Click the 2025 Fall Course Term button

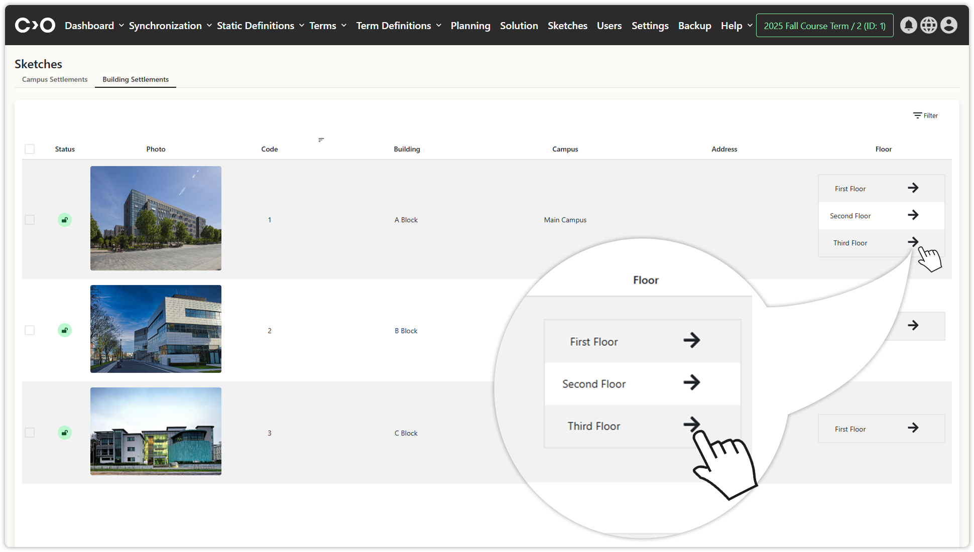(824, 26)
